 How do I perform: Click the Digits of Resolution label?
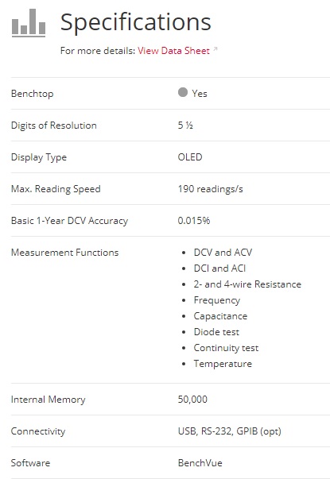(x=54, y=126)
